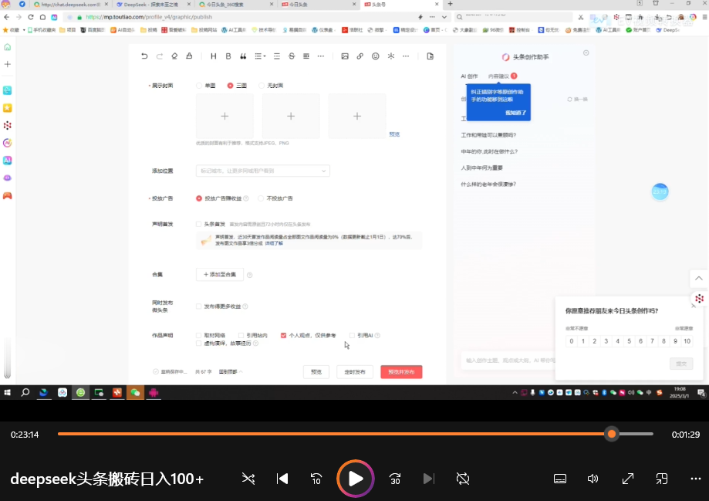This screenshot has width=709, height=501.
Task: Toggle subtitles captions icon
Action: 560,479
